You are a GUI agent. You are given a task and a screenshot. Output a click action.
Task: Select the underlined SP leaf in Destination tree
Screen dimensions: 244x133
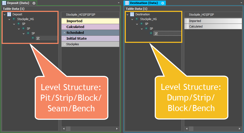(x=156, y=33)
